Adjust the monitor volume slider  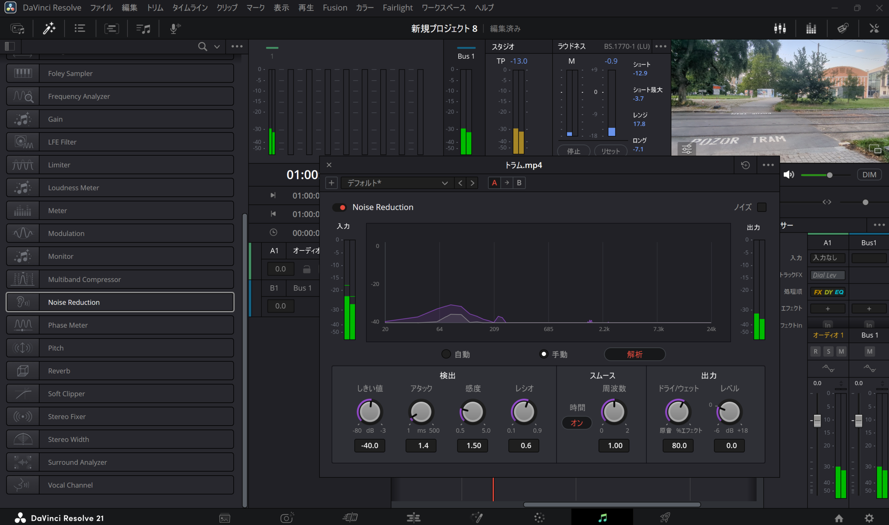(x=825, y=175)
